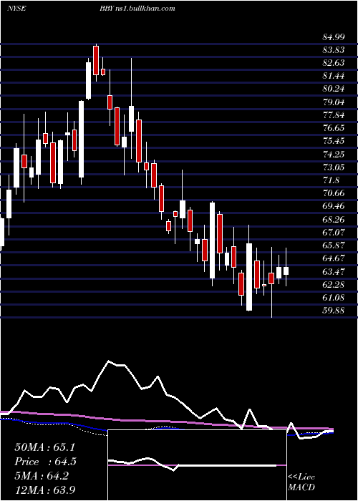The width and height of the screenshot is (358, 501).
Task: Click the 67.07 price axis label
Action: click(x=334, y=233)
